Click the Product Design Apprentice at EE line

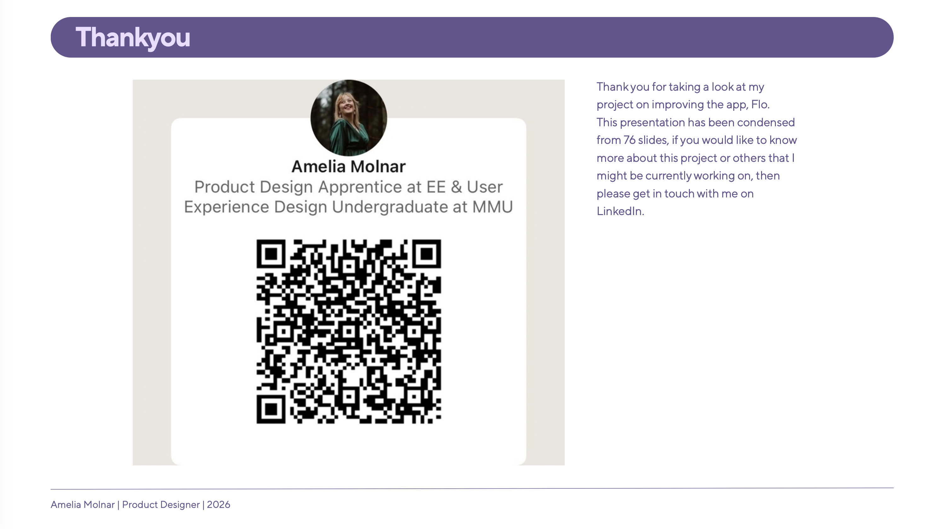pos(349,187)
